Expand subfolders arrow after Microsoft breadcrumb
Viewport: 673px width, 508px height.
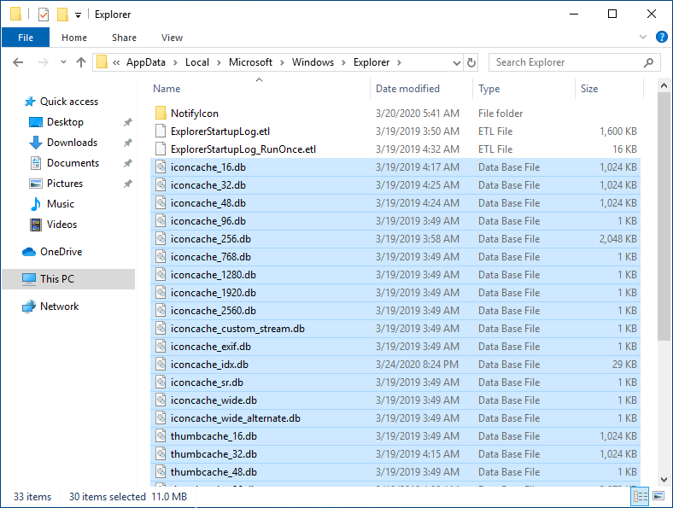(282, 62)
